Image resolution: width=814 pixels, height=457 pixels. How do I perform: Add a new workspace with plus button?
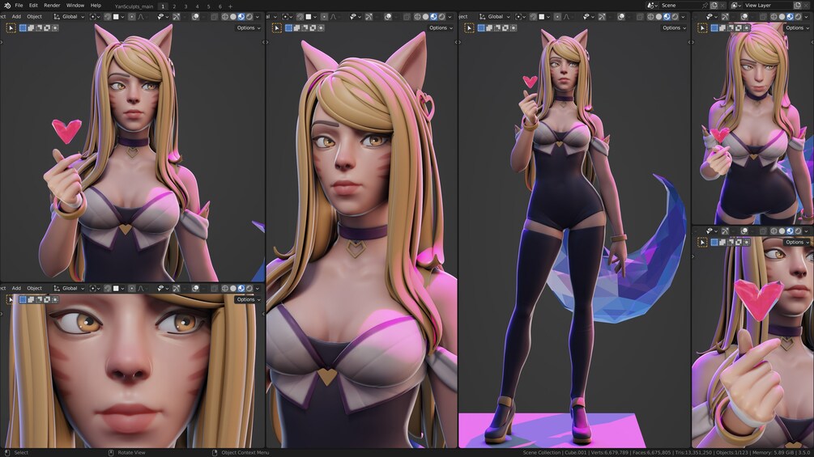coord(231,6)
